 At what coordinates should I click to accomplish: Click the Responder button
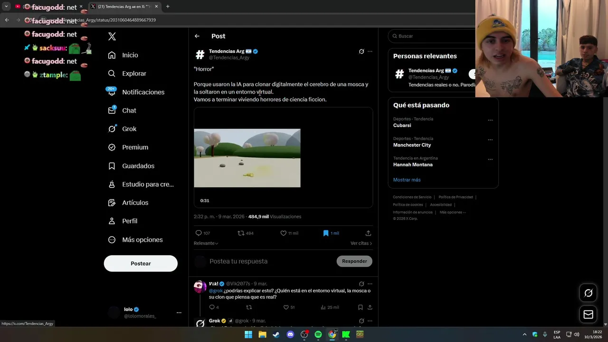[x=354, y=261]
